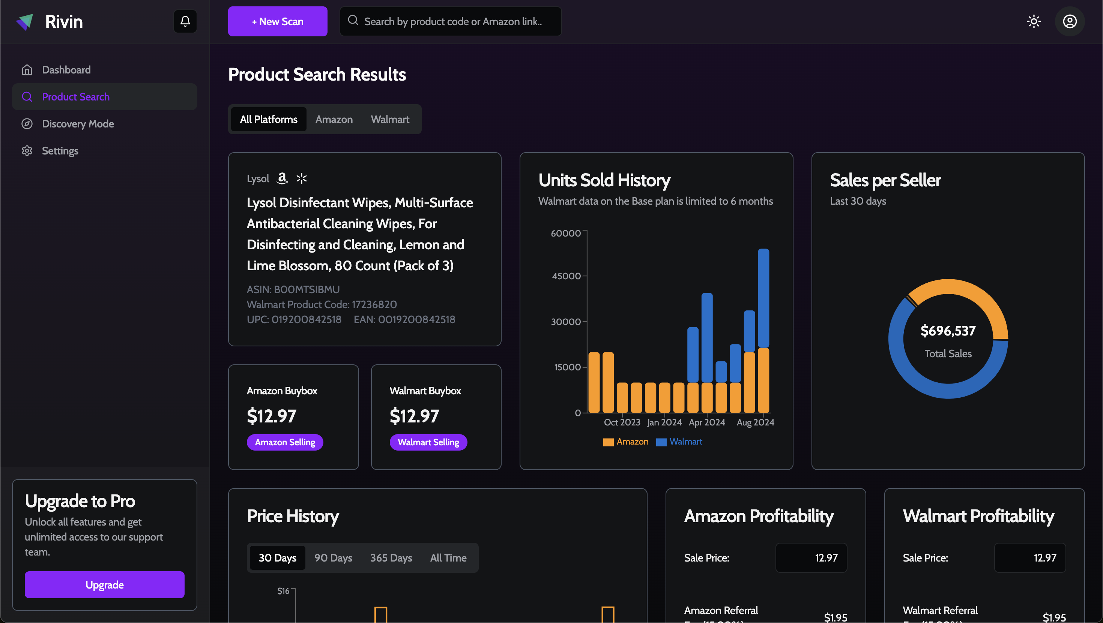The image size is (1103, 623).
Task: Open Discovery Mode from the sidebar
Action: pyautogui.click(x=78, y=124)
